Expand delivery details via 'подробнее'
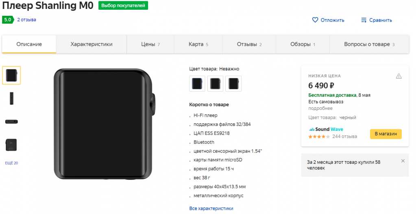Viewport: 416px width, 214px height. [320, 108]
